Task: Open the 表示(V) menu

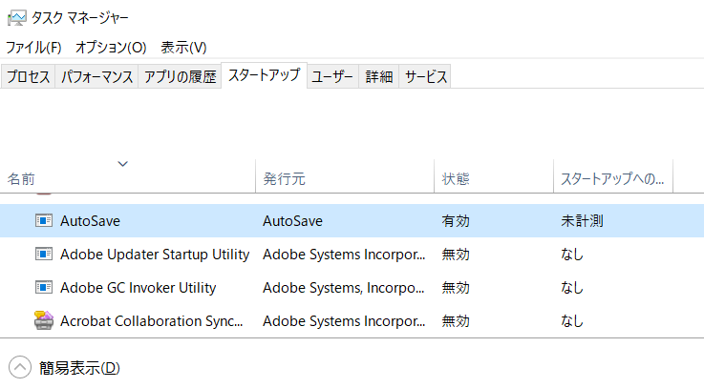Action: pos(183,47)
